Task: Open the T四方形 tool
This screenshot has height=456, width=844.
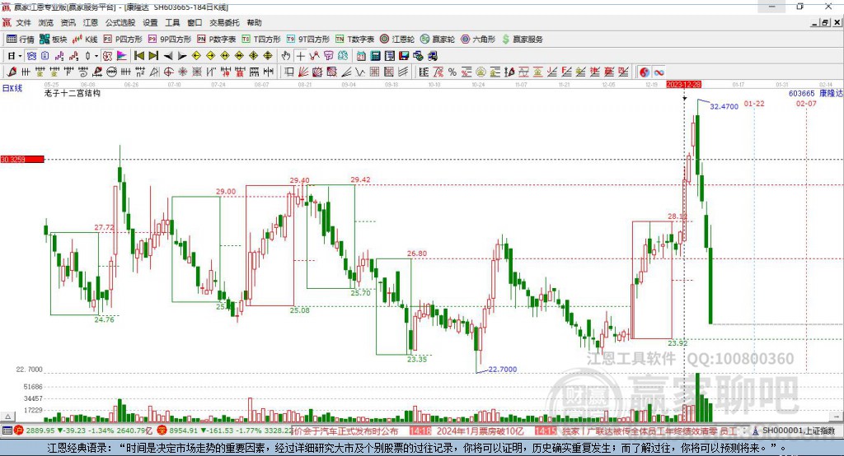Action: (x=261, y=40)
